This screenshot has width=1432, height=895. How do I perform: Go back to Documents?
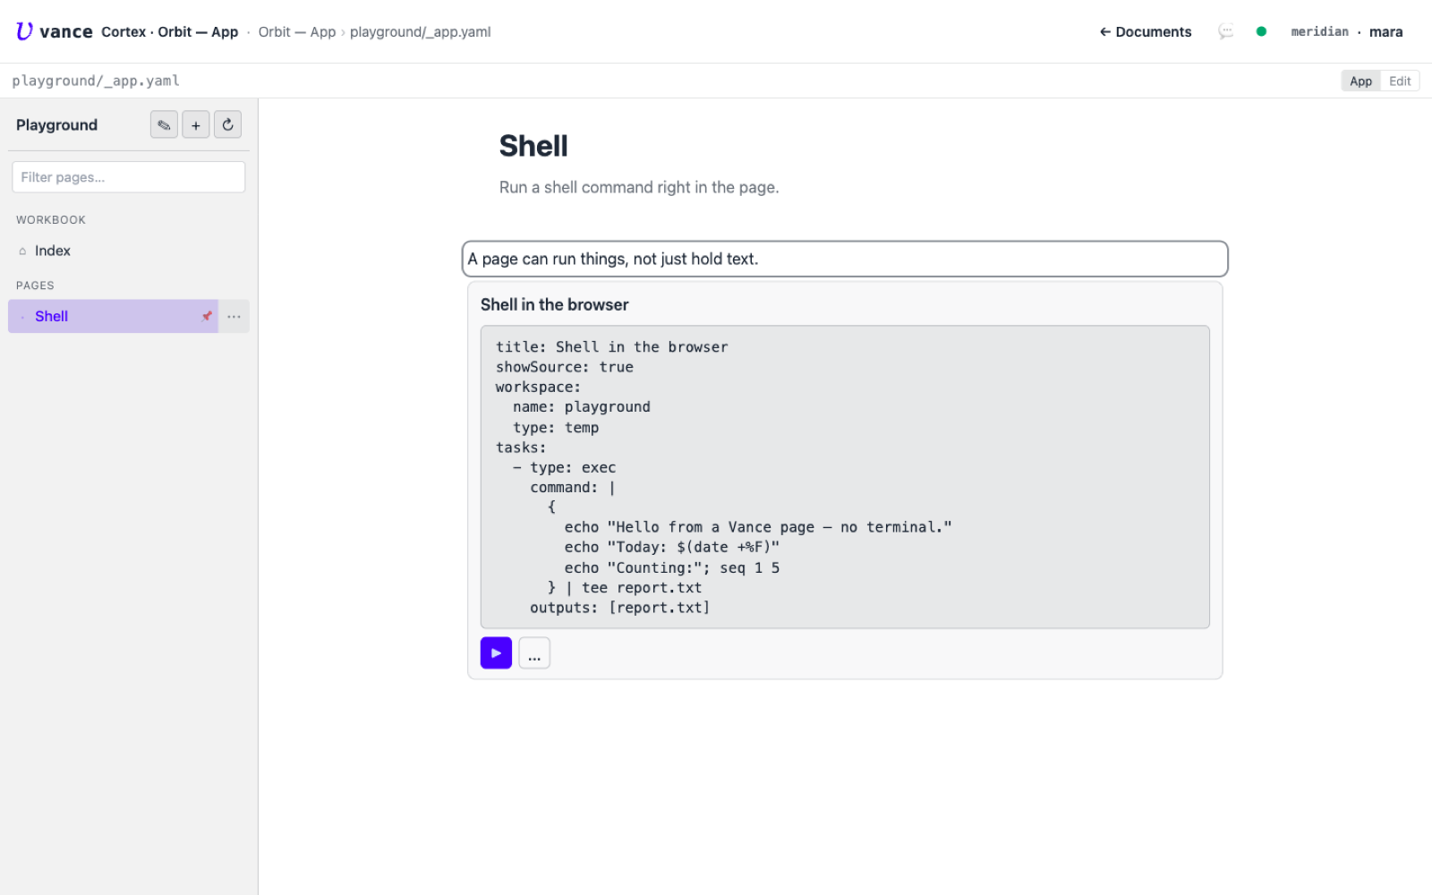pyautogui.click(x=1146, y=31)
